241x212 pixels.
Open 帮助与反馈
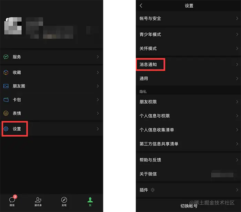click(x=188, y=160)
